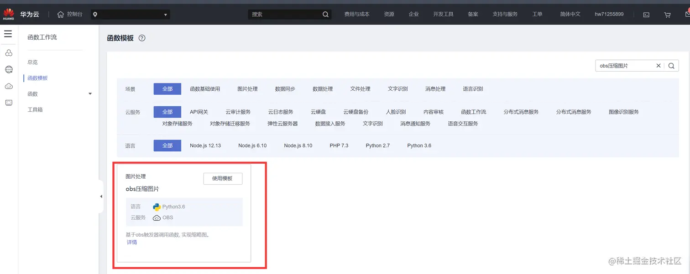
Task: Filter cloud service by 人脸识别
Action: click(396, 112)
